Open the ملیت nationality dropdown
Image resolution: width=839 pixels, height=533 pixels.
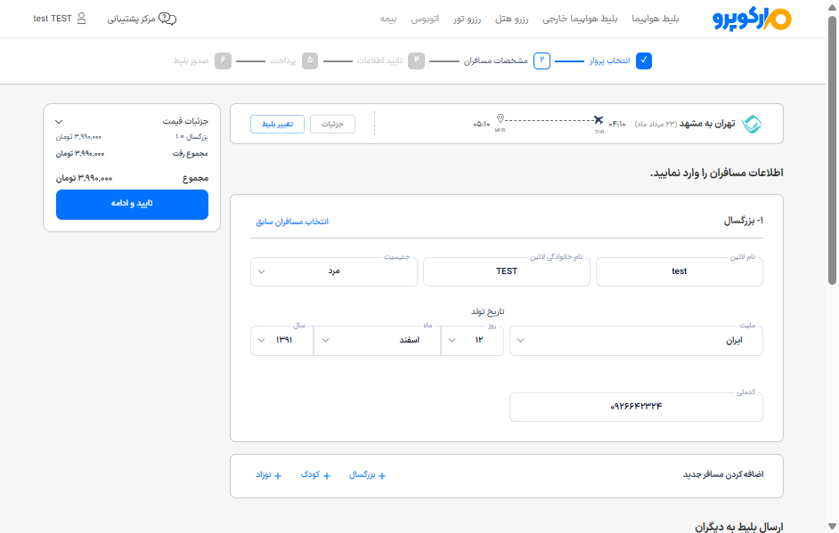(x=636, y=341)
